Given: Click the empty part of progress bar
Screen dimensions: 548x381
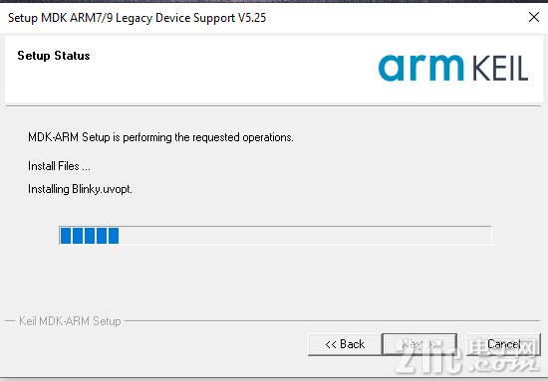Looking at the screenshot, I should tap(305, 236).
